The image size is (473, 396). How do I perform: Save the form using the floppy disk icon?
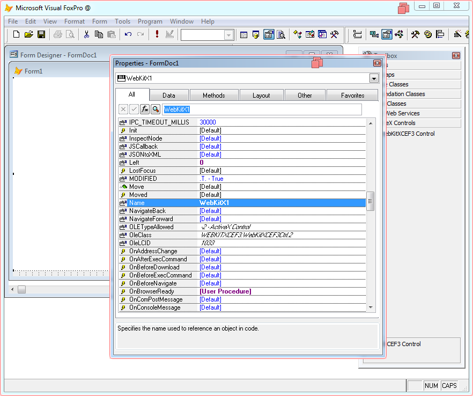pos(41,34)
